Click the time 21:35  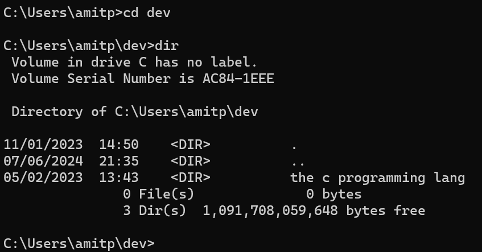point(118,161)
